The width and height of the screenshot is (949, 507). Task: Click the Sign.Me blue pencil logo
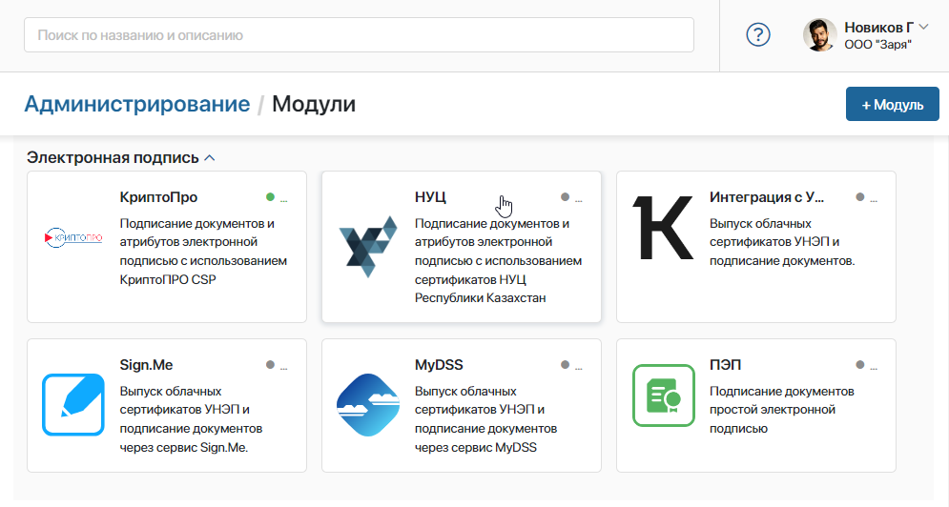point(73,404)
